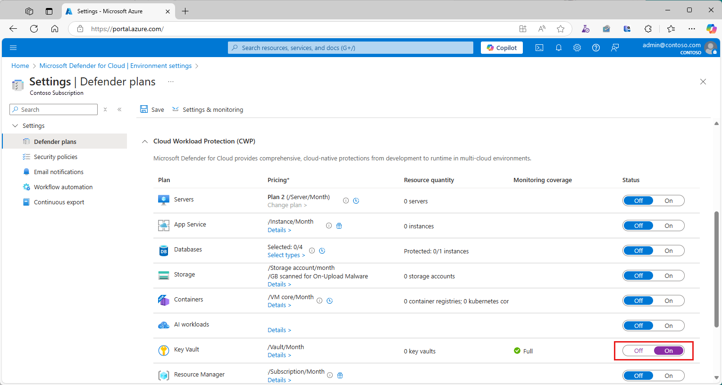Switch Key Vault plan to Off
The height and width of the screenshot is (385, 722).
(x=638, y=351)
